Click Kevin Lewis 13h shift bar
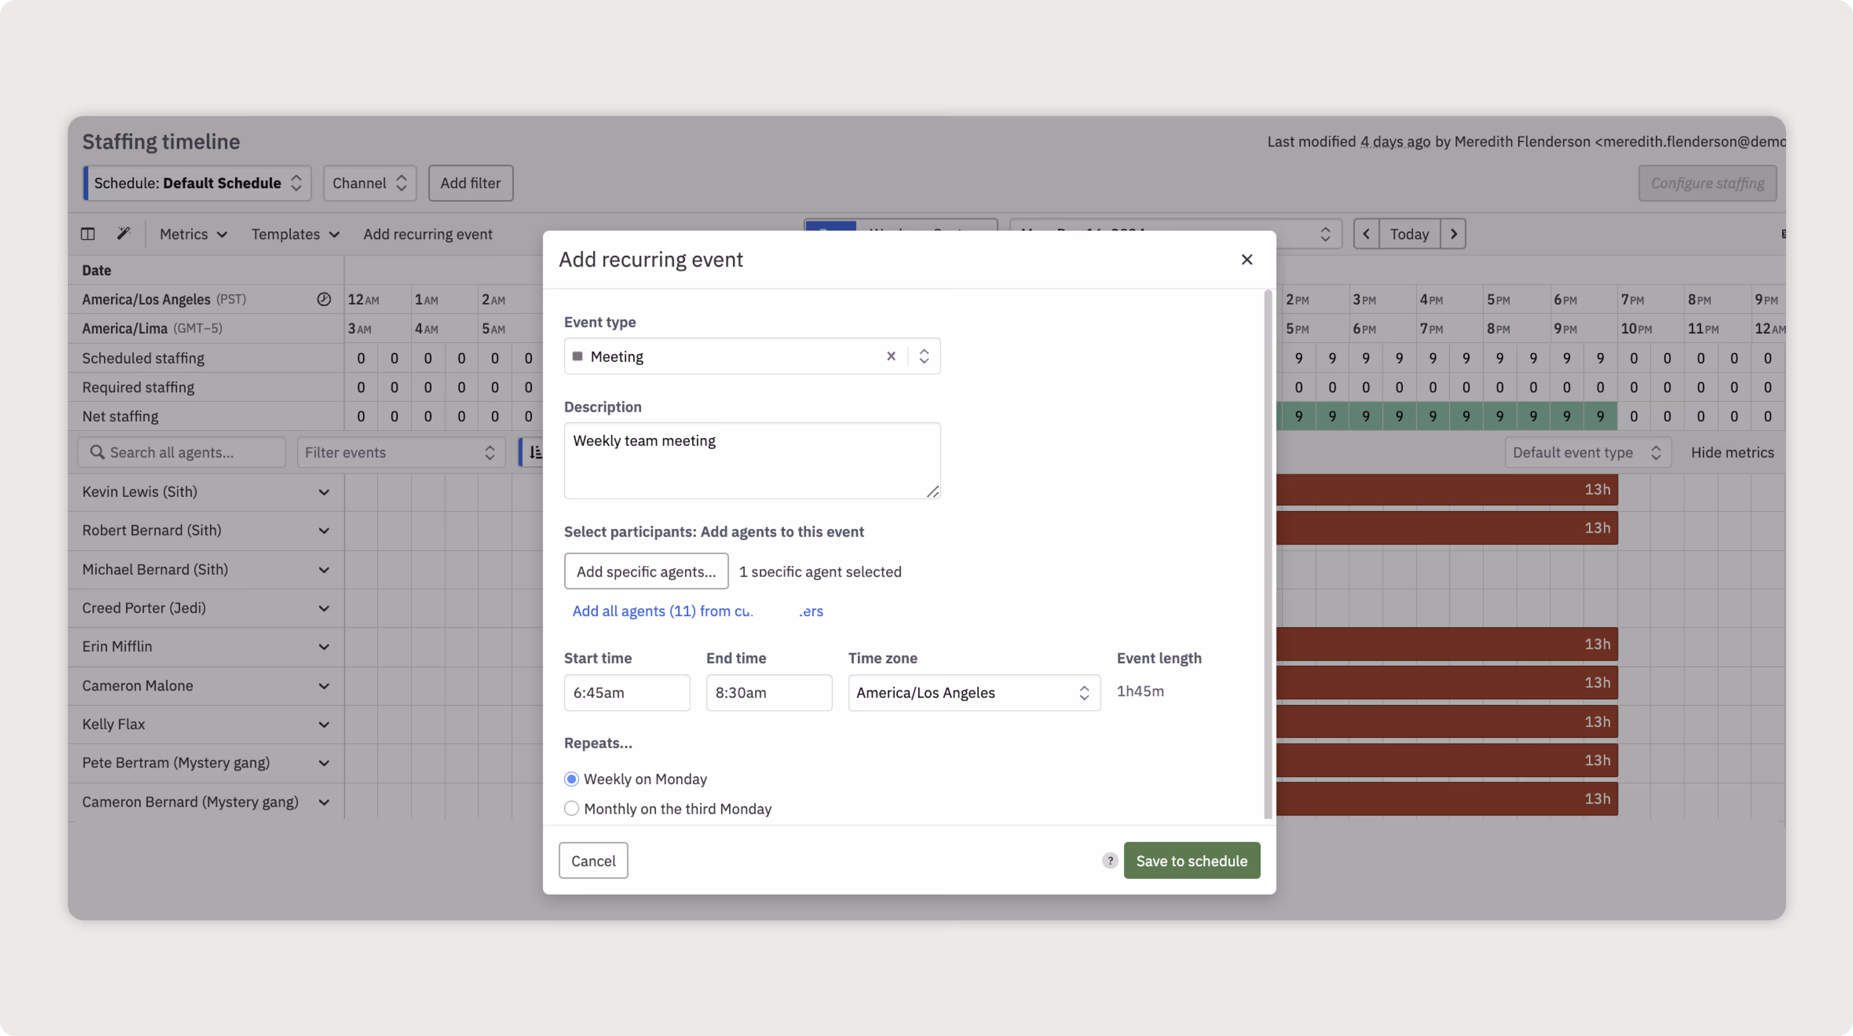Image resolution: width=1853 pixels, height=1036 pixels. [1447, 489]
